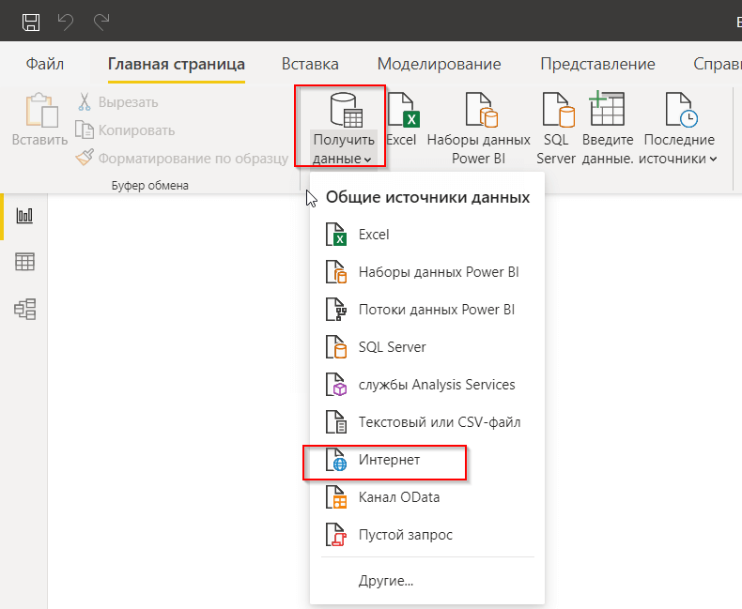Choose службы Analysis Services menu entry
The height and width of the screenshot is (609, 742).
(x=427, y=385)
